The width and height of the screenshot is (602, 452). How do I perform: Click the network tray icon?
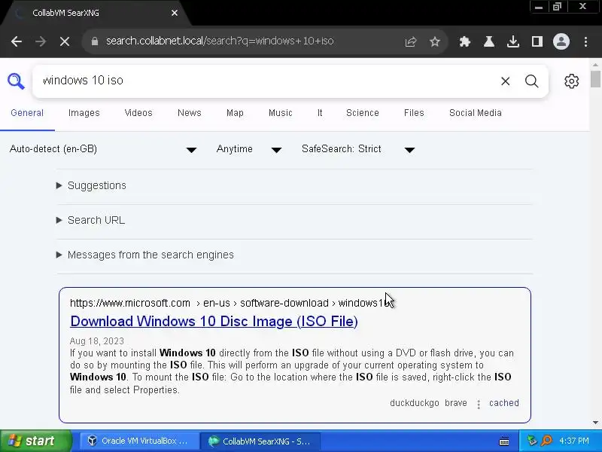click(x=532, y=441)
